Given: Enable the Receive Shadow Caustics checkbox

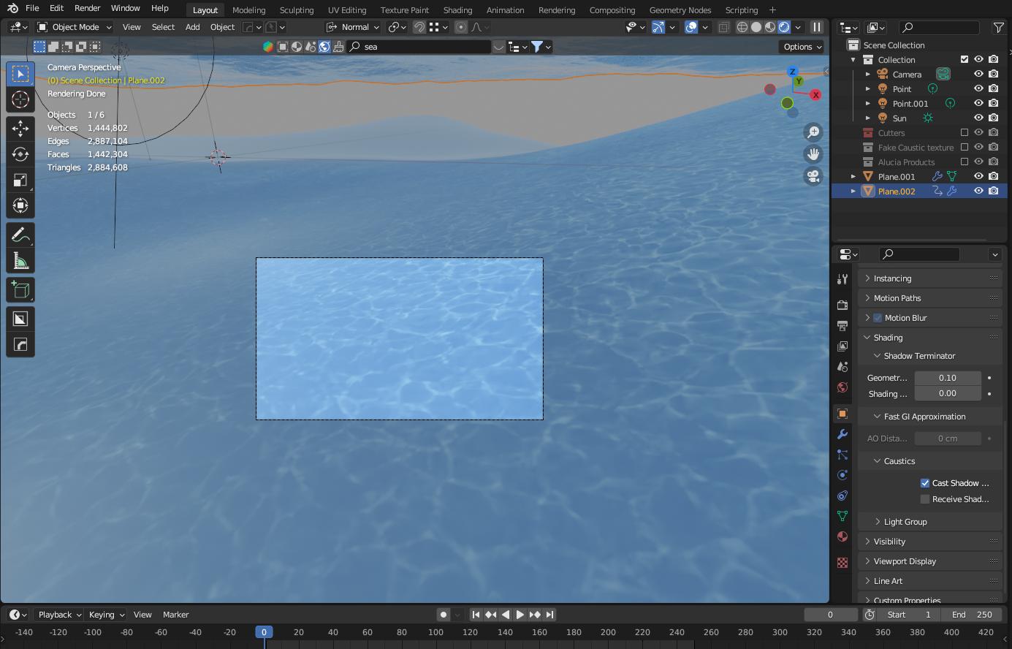Looking at the screenshot, I should [924, 498].
